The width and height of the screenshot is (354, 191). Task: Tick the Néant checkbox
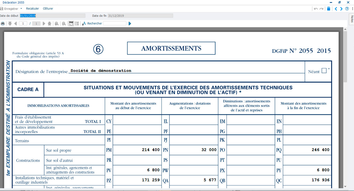[324, 71]
